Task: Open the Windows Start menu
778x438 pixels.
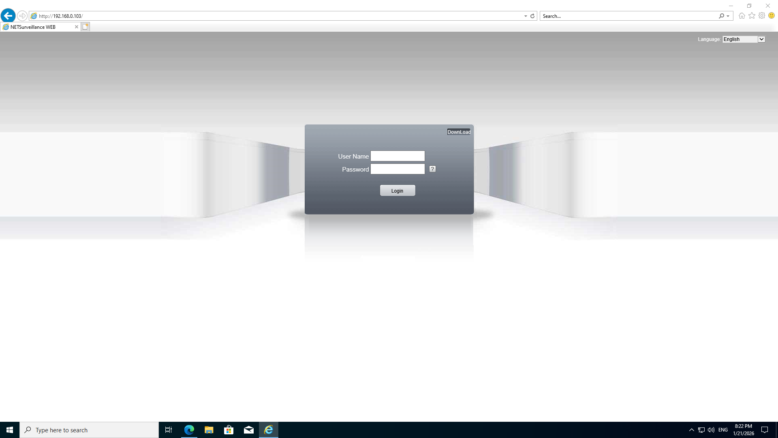Action: tap(10, 430)
